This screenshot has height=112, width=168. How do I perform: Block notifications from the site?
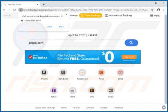coord(61,27)
